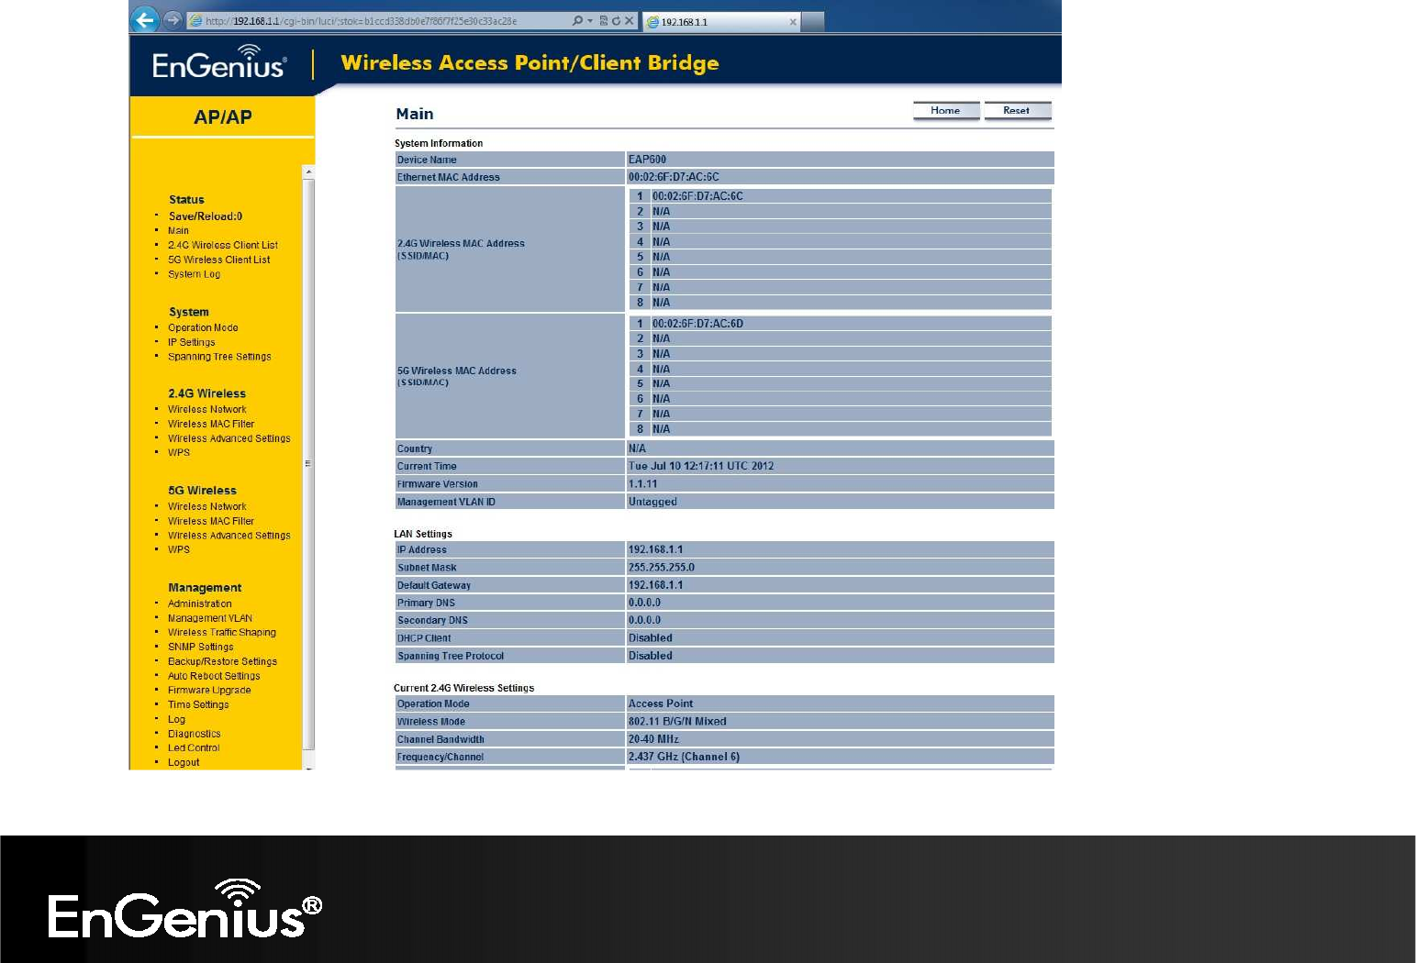Open the Log link under Management
Viewport: 1416px width, 963px height.
point(176,720)
